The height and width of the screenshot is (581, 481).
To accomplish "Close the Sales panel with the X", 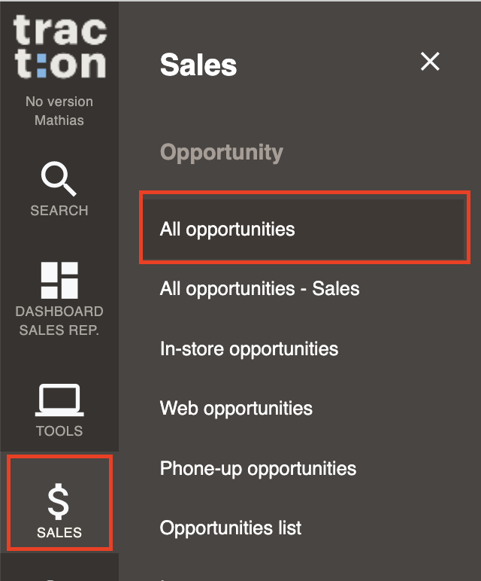I will pos(430,62).
